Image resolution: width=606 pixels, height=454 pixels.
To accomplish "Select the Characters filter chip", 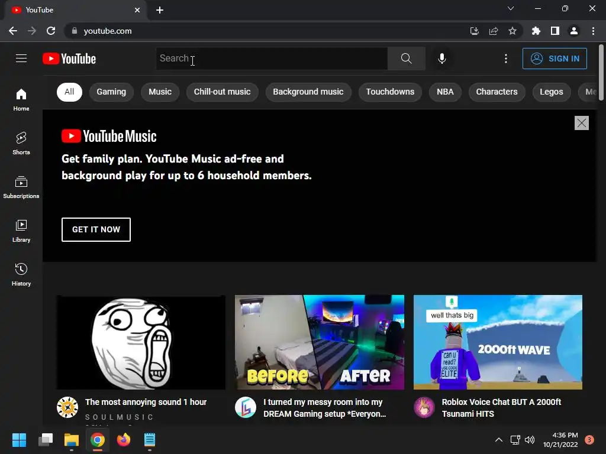I will (x=497, y=92).
